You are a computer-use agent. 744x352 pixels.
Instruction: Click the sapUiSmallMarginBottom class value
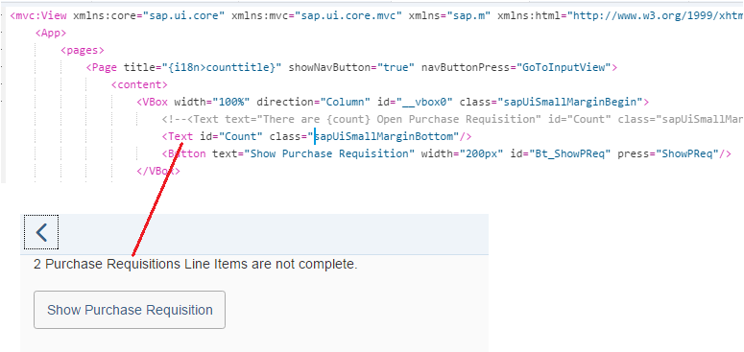pos(384,136)
